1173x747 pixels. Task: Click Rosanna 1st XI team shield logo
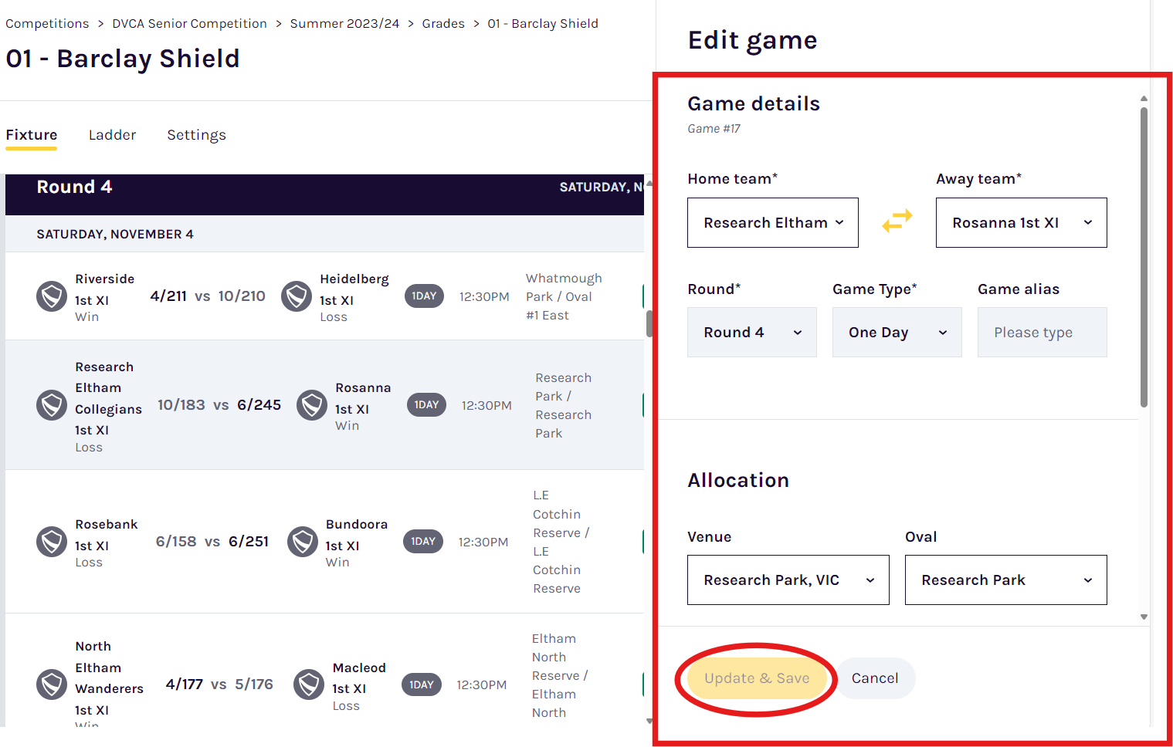click(312, 405)
